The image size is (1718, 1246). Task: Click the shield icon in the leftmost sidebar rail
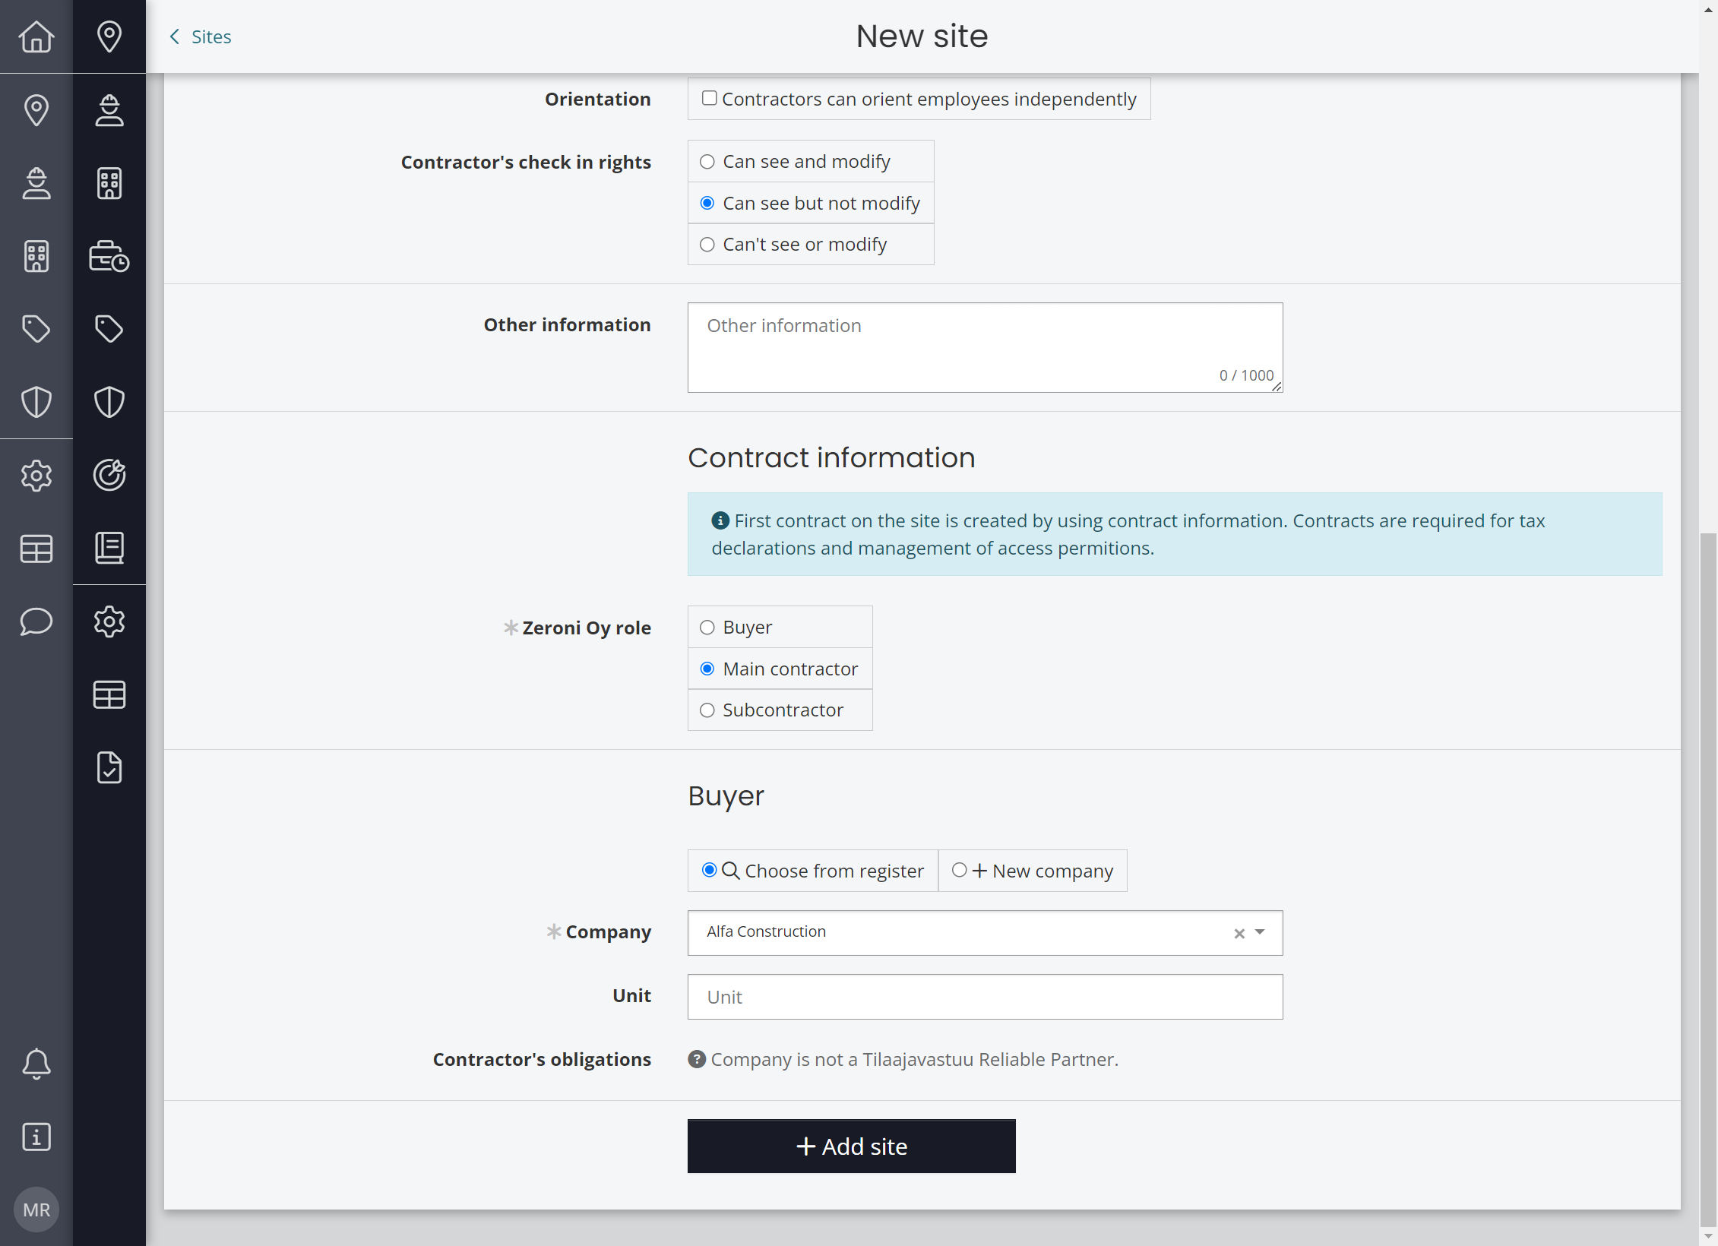36,402
